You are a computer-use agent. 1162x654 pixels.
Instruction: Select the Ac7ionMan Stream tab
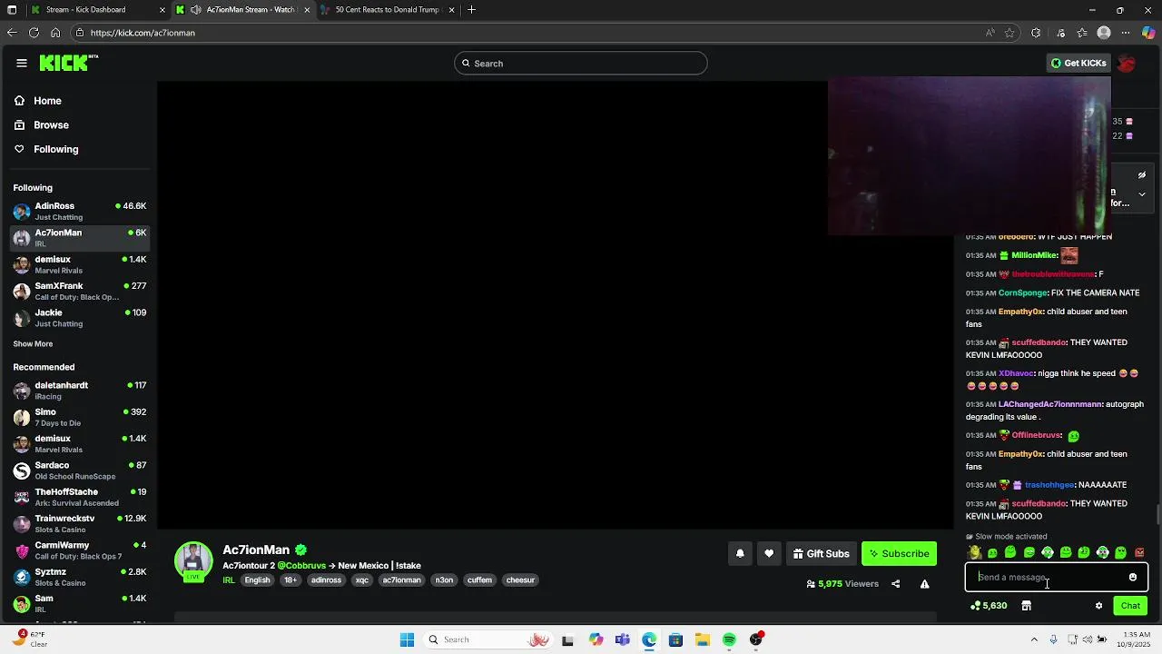243,10
